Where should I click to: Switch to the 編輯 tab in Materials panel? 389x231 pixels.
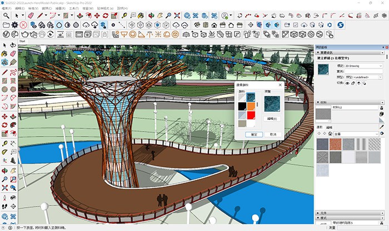pyautogui.click(x=329, y=127)
